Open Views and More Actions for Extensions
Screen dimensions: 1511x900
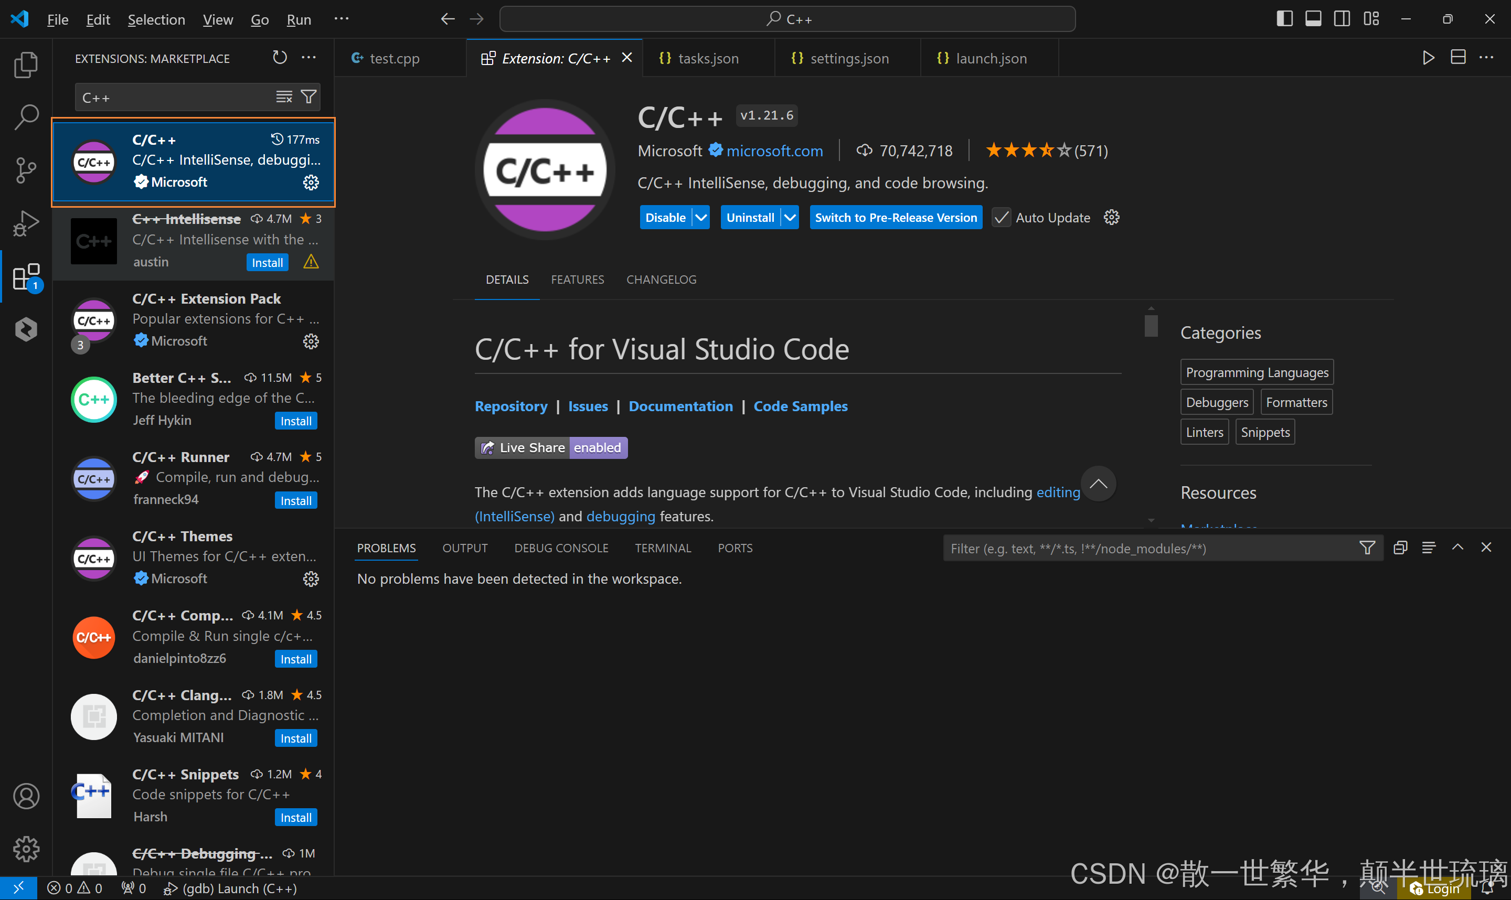pos(308,58)
